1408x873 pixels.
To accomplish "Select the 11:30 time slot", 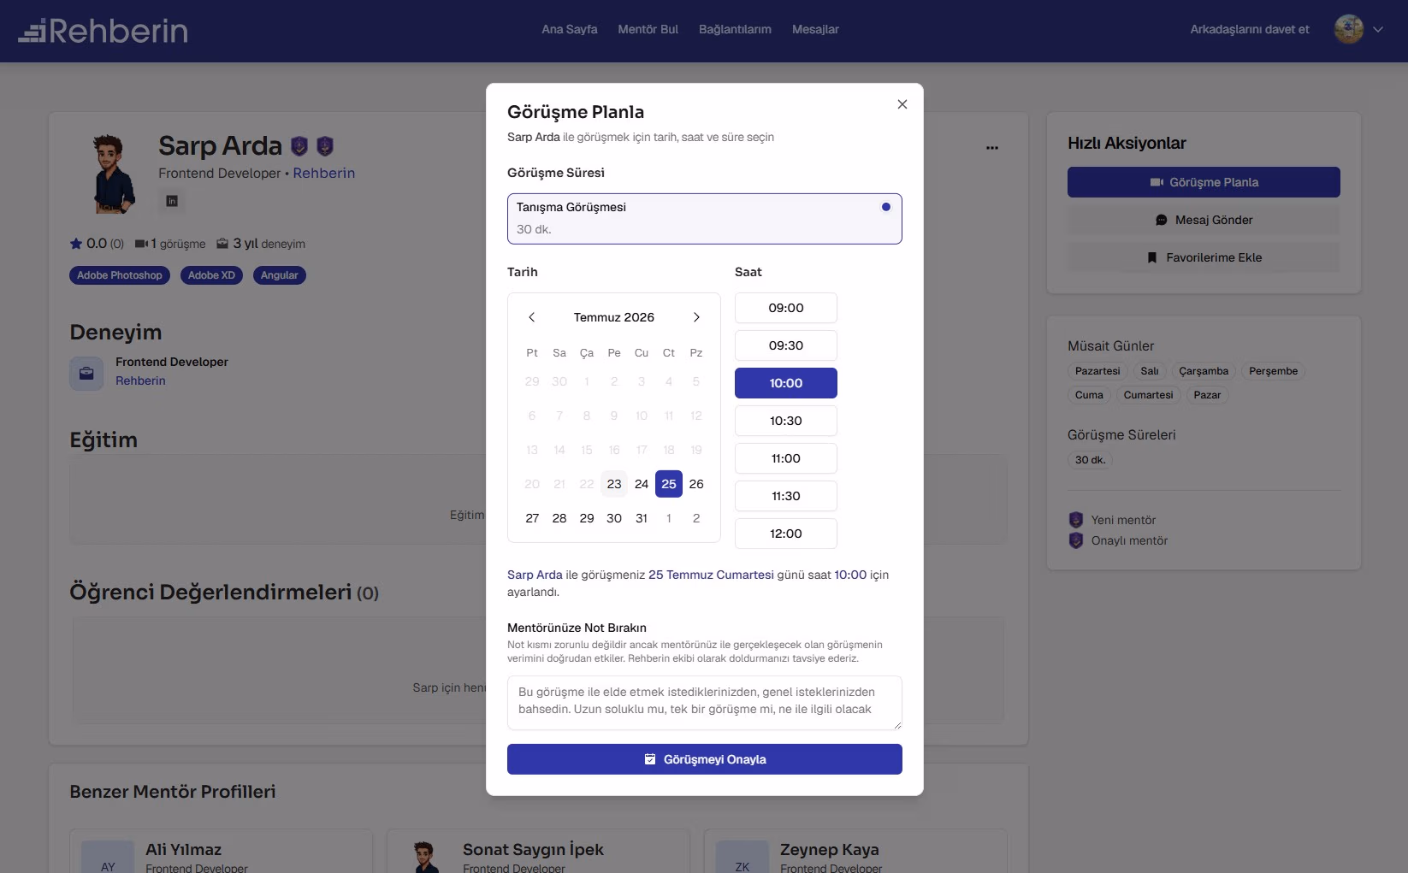I will pyautogui.click(x=785, y=496).
